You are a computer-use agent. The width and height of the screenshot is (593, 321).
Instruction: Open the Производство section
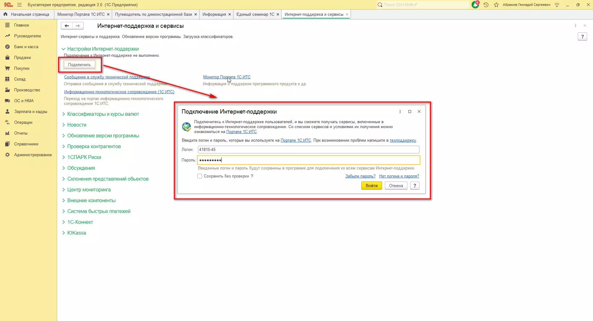28,90
